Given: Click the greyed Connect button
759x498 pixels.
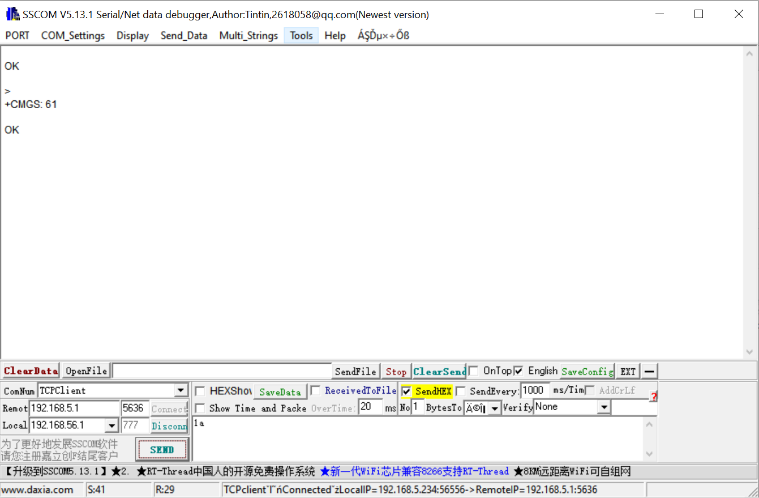Looking at the screenshot, I should coord(169,408).
